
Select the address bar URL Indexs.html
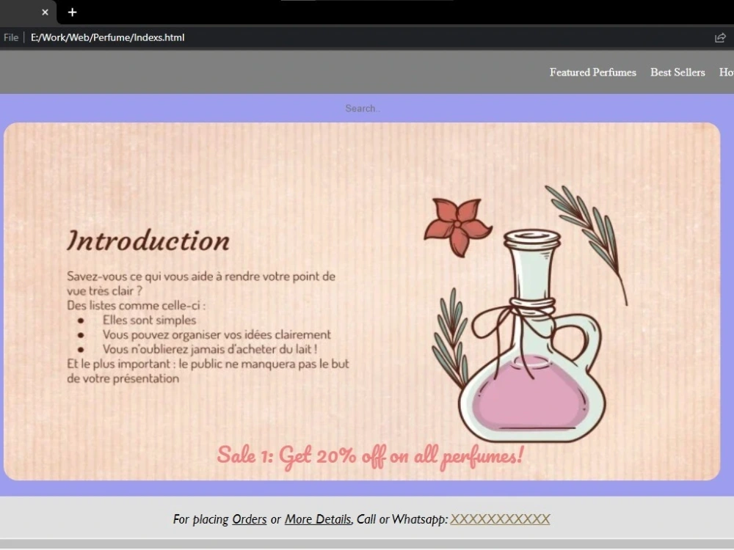coord(107,37)
